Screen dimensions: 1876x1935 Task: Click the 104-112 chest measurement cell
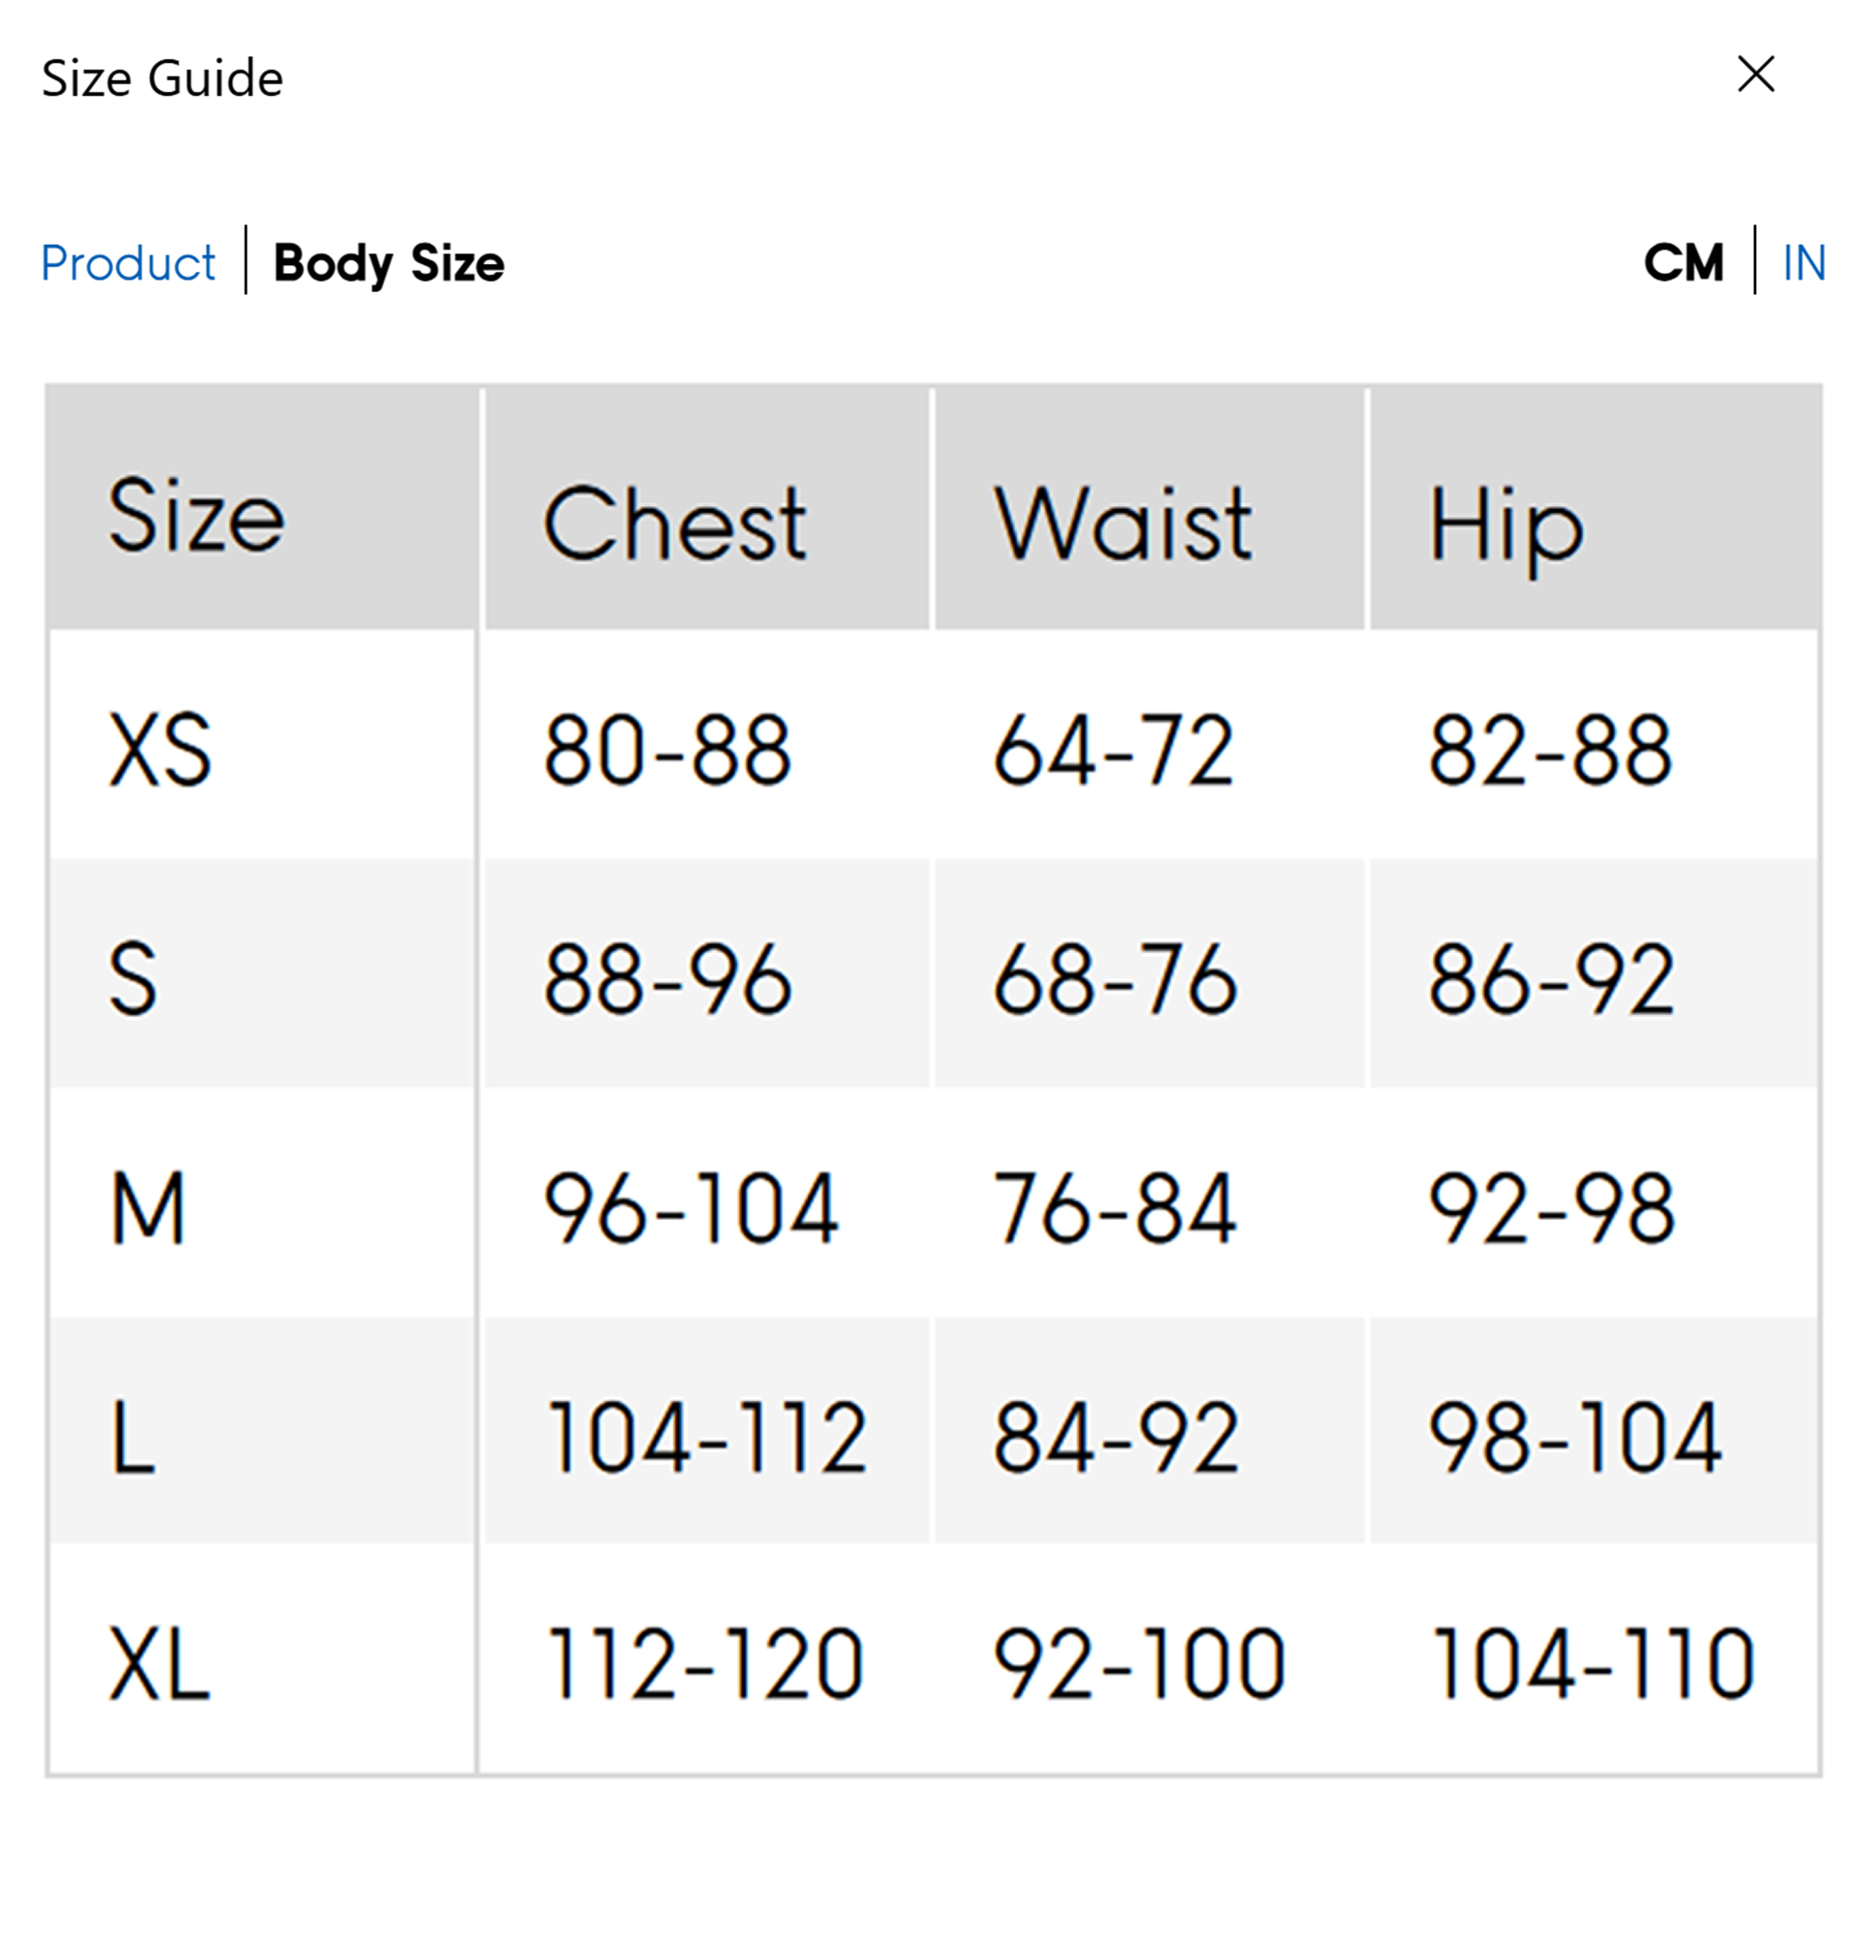707,1438
